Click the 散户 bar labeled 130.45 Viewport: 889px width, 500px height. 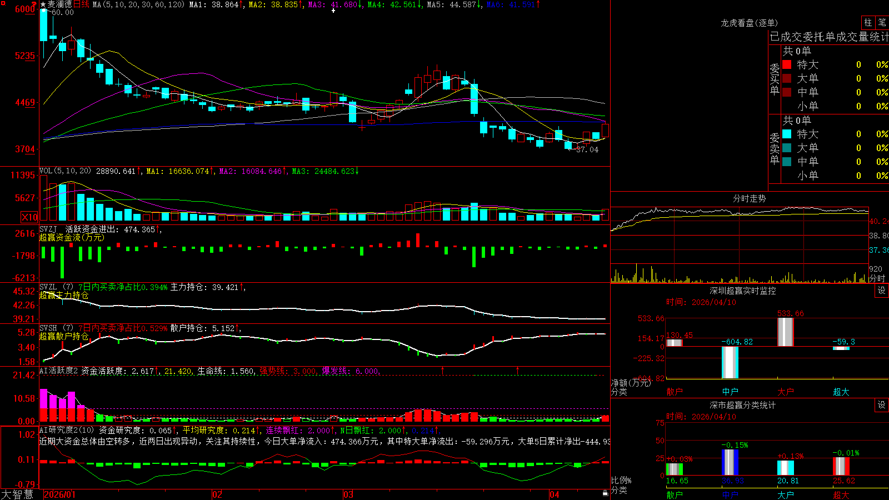(675, 342)
